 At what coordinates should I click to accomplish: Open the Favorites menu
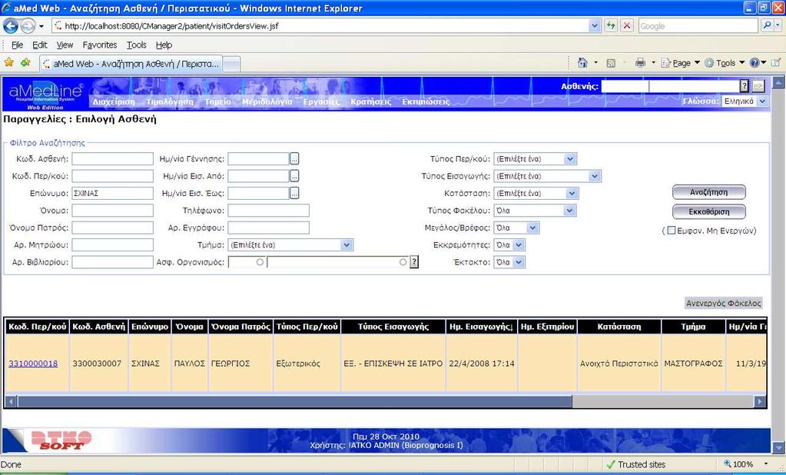tap(100, 45)
